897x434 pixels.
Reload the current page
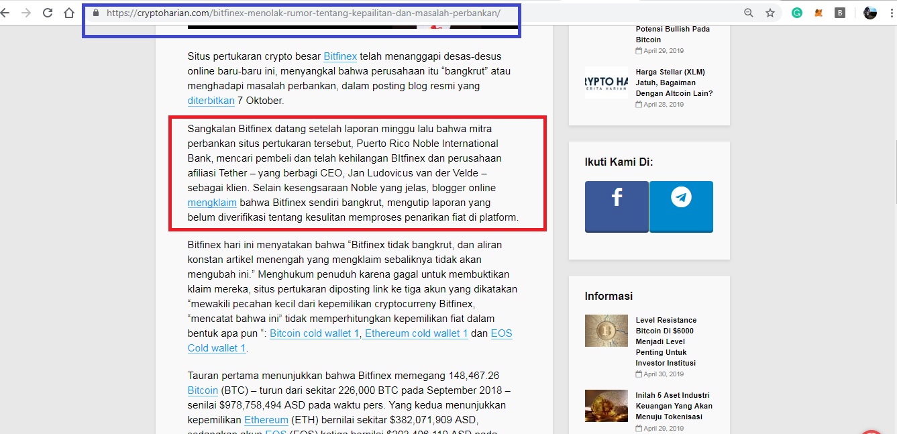click(x=48, y=13)
